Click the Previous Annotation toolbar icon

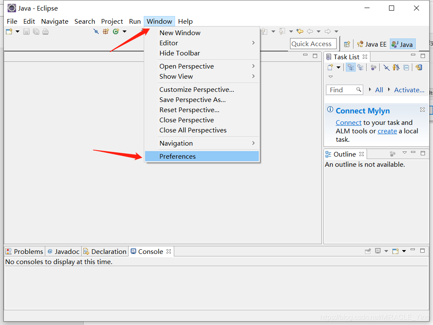pos(282,31)
